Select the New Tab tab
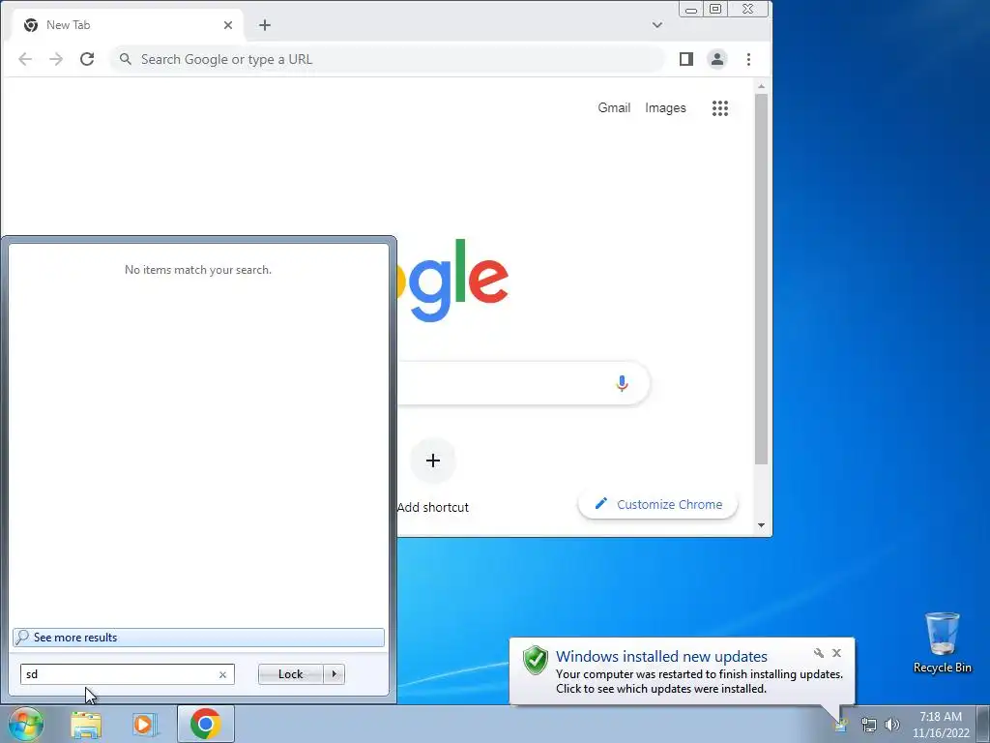The height and width of the screenshot is (743, 990). pyautogui.click(x=127, y=25)
